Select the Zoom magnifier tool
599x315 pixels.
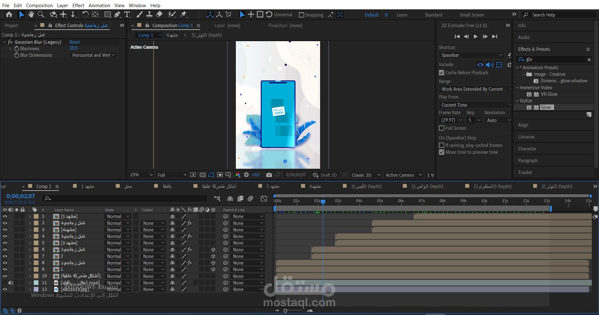click(x=41, y=14)
